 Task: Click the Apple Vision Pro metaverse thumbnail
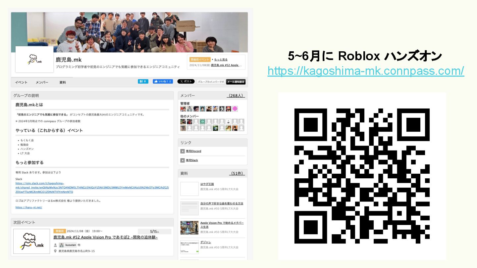[x=189, y=228]
